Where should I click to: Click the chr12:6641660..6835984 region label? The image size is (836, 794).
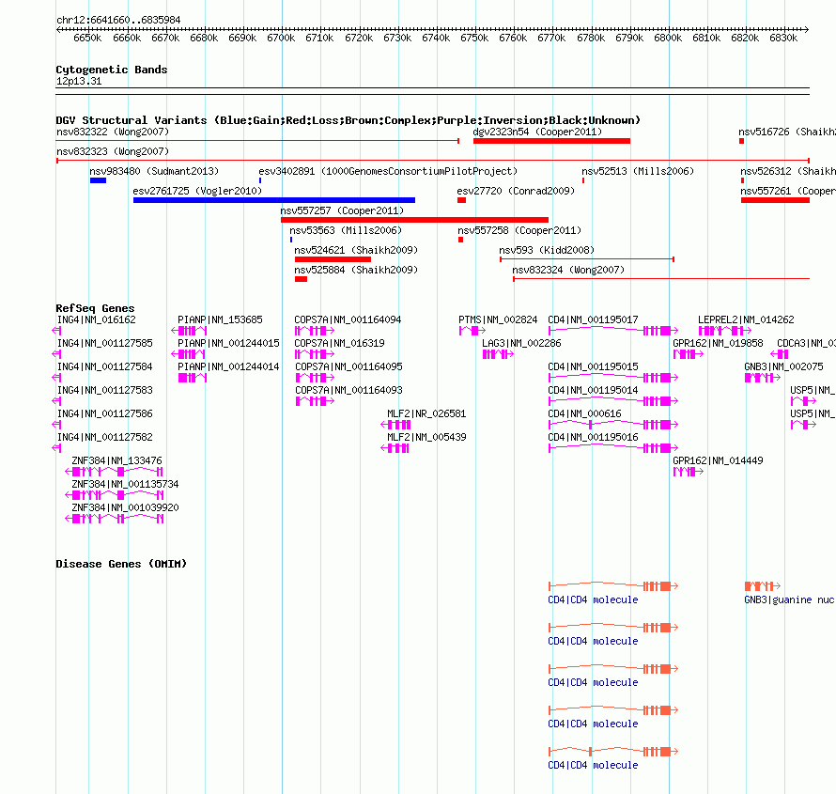118,20
